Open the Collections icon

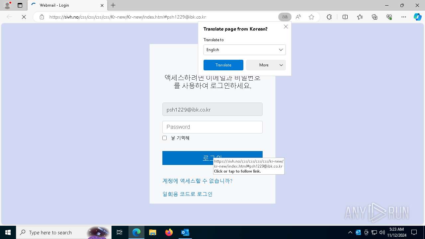(375, 17)
